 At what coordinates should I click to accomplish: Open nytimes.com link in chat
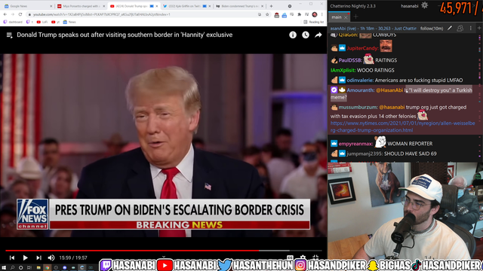pos(402,126)
